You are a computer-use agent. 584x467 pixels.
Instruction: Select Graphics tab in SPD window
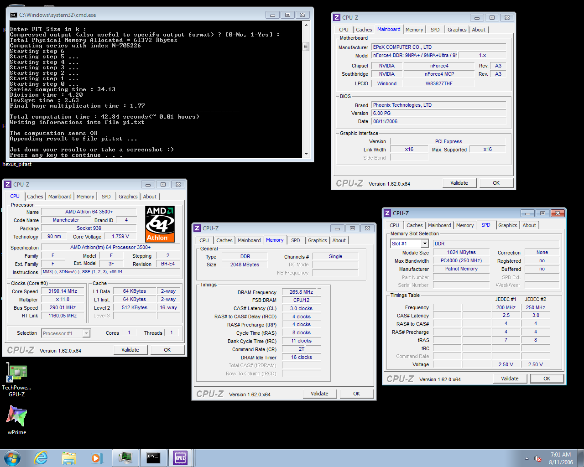(508, 225)
